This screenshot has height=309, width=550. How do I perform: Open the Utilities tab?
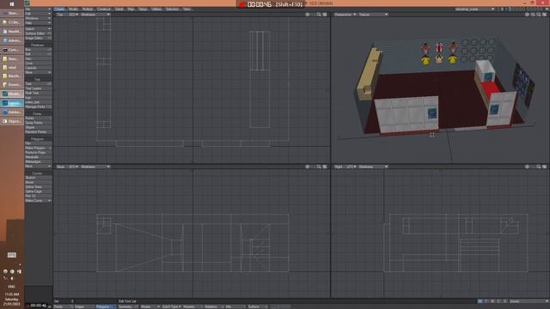tap(156, 9)
